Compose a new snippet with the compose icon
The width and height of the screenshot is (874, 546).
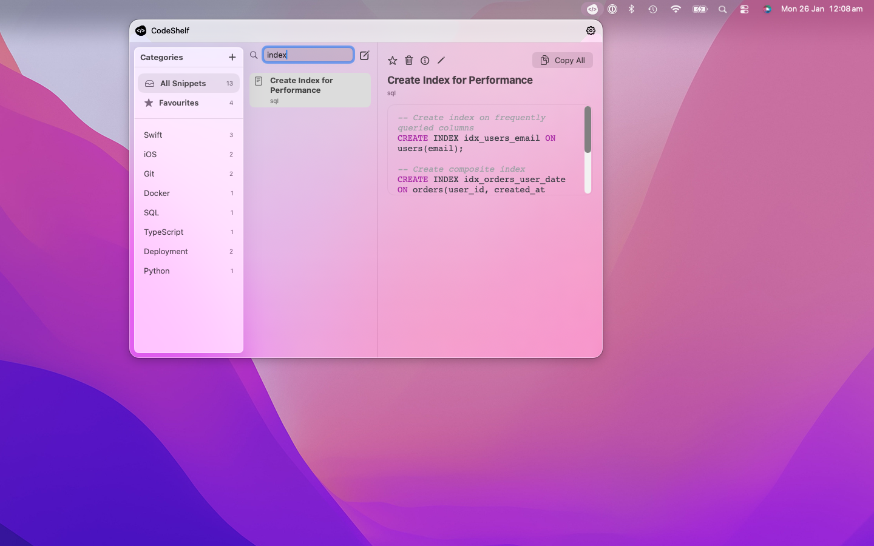coord(364,55)
